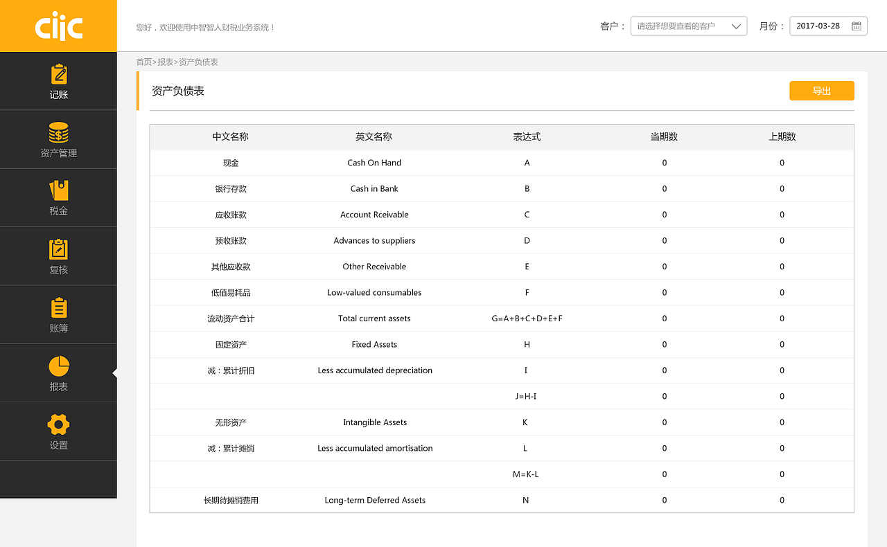Screen dimensions: 887x547
Task: Click the Account Rceivable cell
Action: pyautogui.click(x=374, y=215)
